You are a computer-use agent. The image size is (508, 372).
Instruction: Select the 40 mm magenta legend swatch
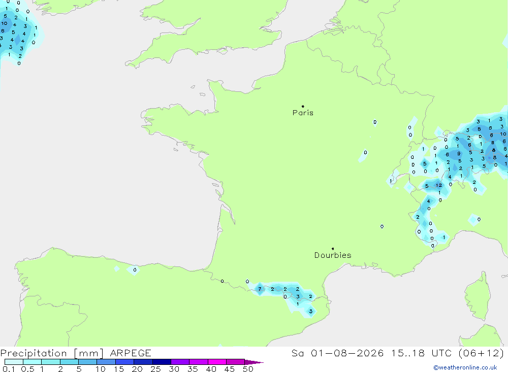pos(217,362)
